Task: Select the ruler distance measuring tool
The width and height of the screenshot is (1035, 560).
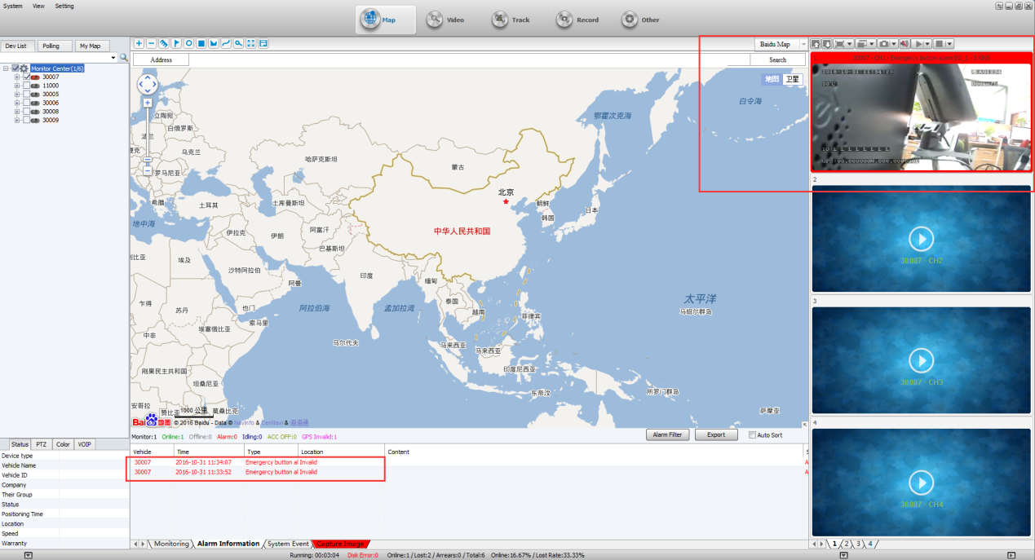Action: click(x=164, y=43)
